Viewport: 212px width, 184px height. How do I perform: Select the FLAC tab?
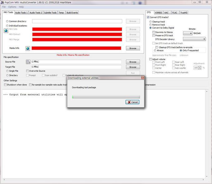click(175, 13)
